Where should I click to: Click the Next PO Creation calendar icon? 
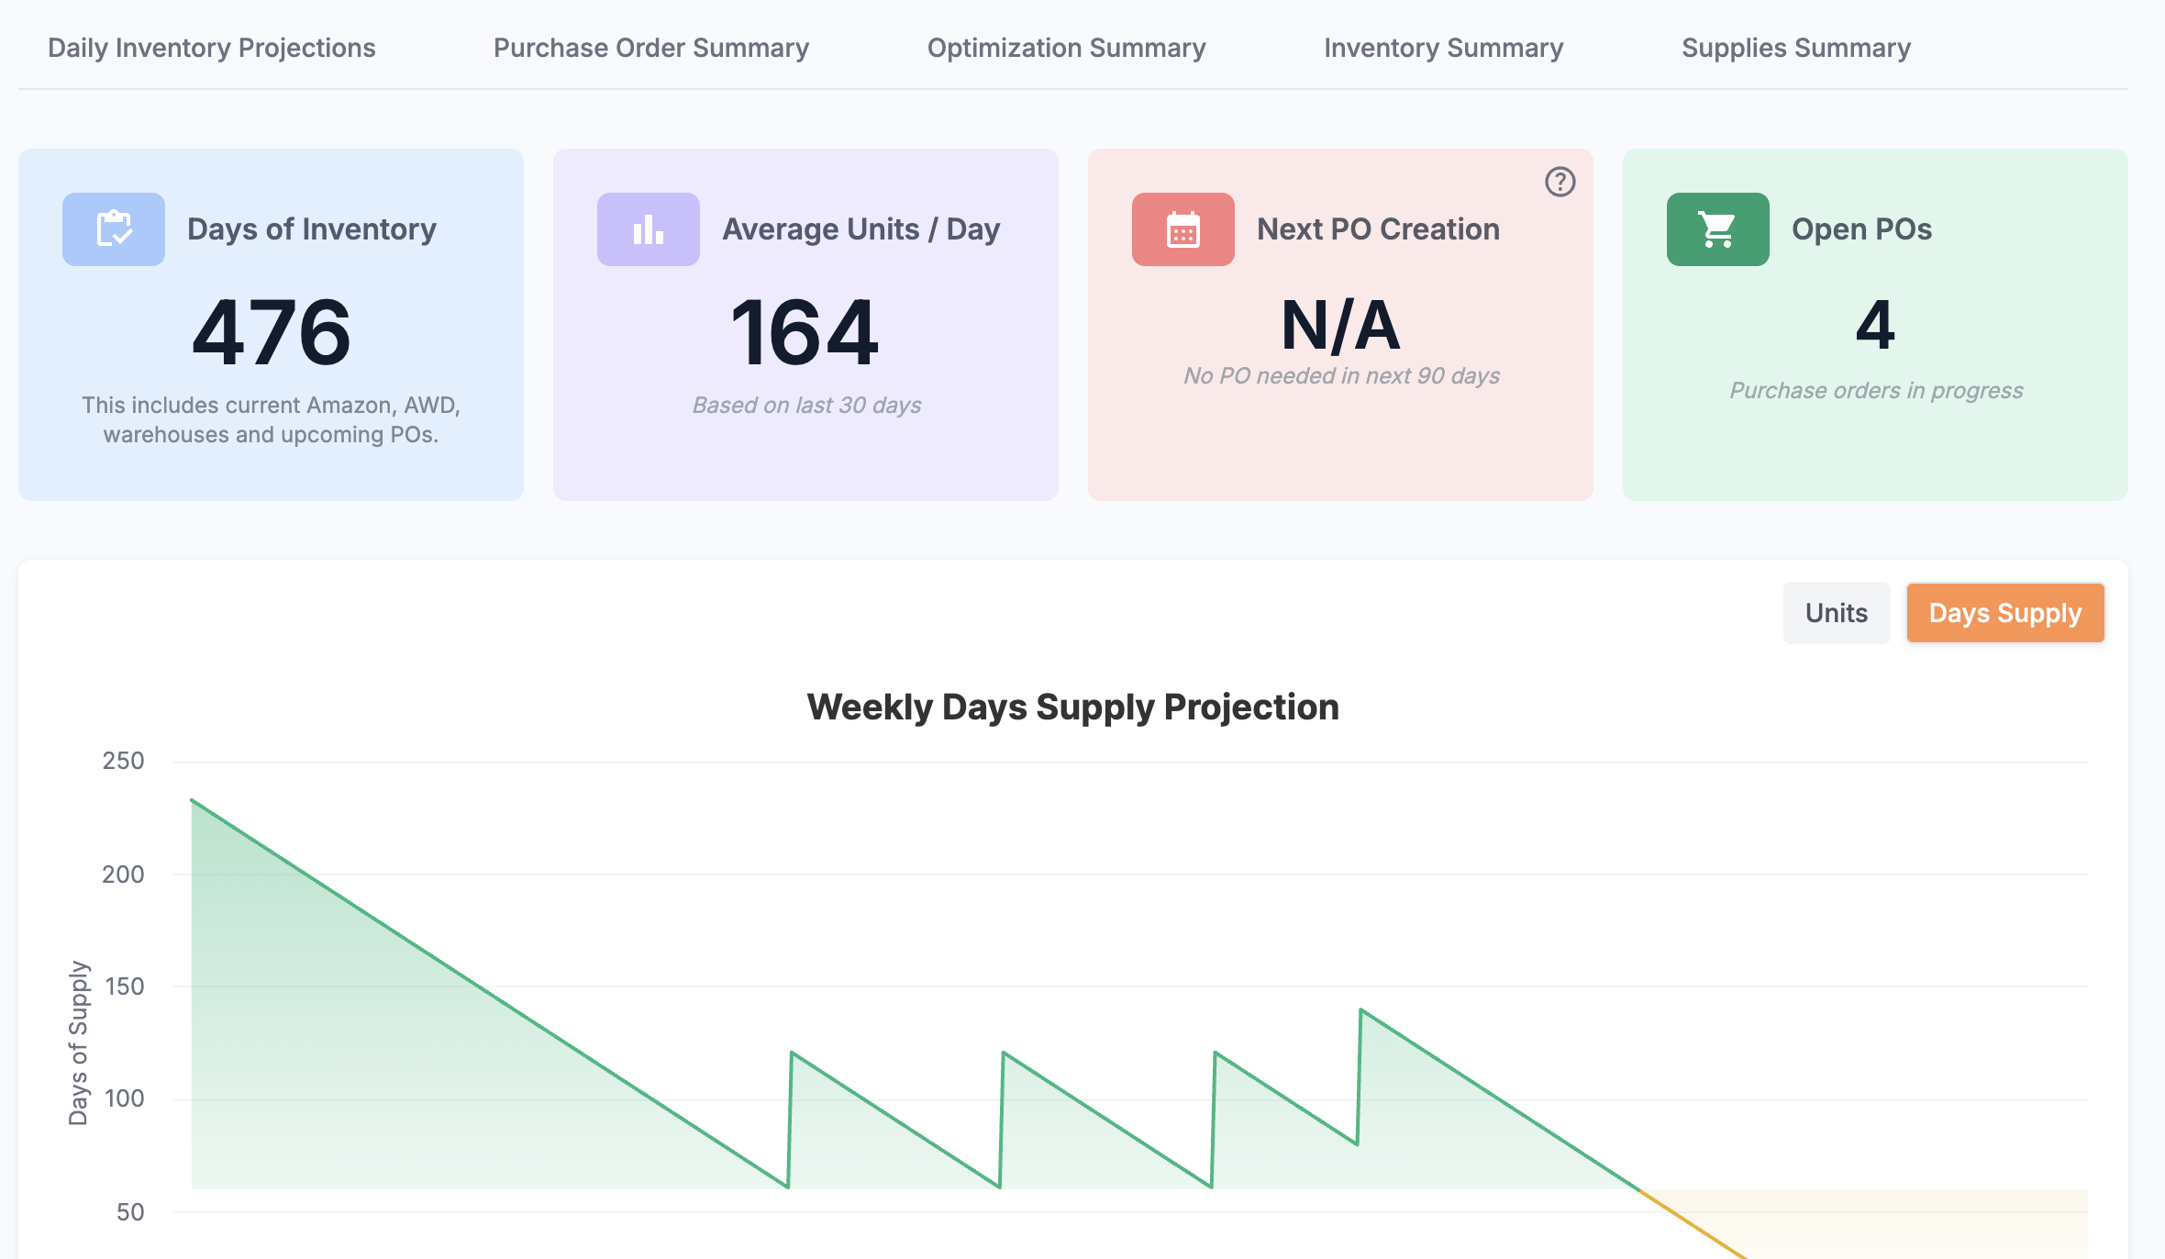(1182, 229)
